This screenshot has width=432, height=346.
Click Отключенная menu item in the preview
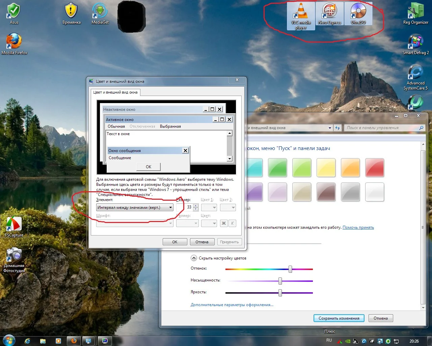click(142, 126)
